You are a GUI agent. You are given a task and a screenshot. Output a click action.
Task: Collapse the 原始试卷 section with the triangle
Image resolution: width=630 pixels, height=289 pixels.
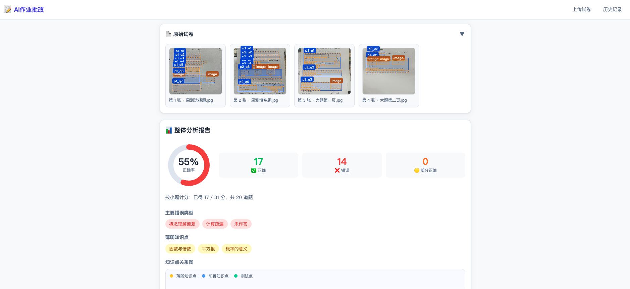(462, 34)
